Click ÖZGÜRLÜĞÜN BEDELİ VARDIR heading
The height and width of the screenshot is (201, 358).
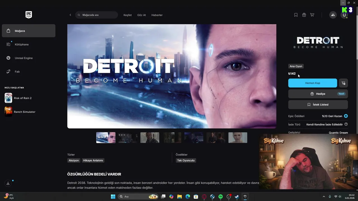[x=94, y=174]
